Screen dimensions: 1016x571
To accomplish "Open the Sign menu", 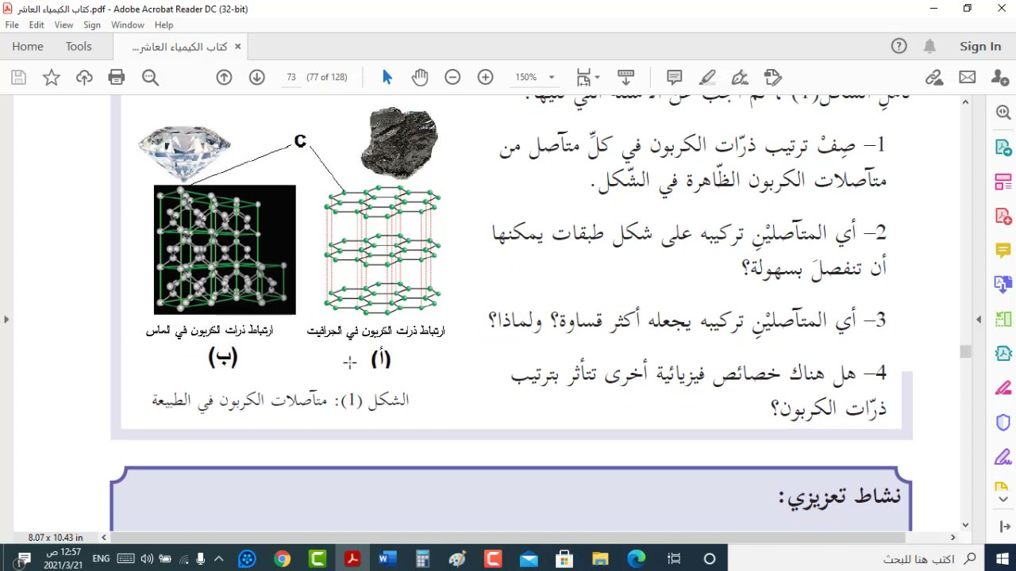I will 92,25.
